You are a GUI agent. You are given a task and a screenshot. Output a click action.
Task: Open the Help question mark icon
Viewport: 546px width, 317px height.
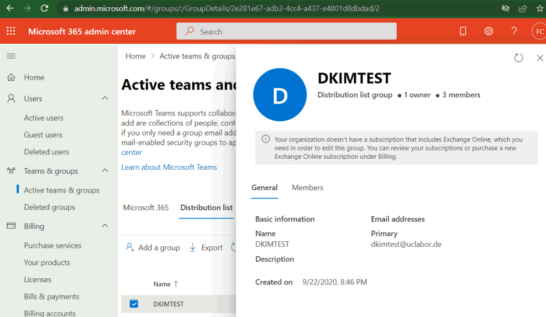coord(514,32)
